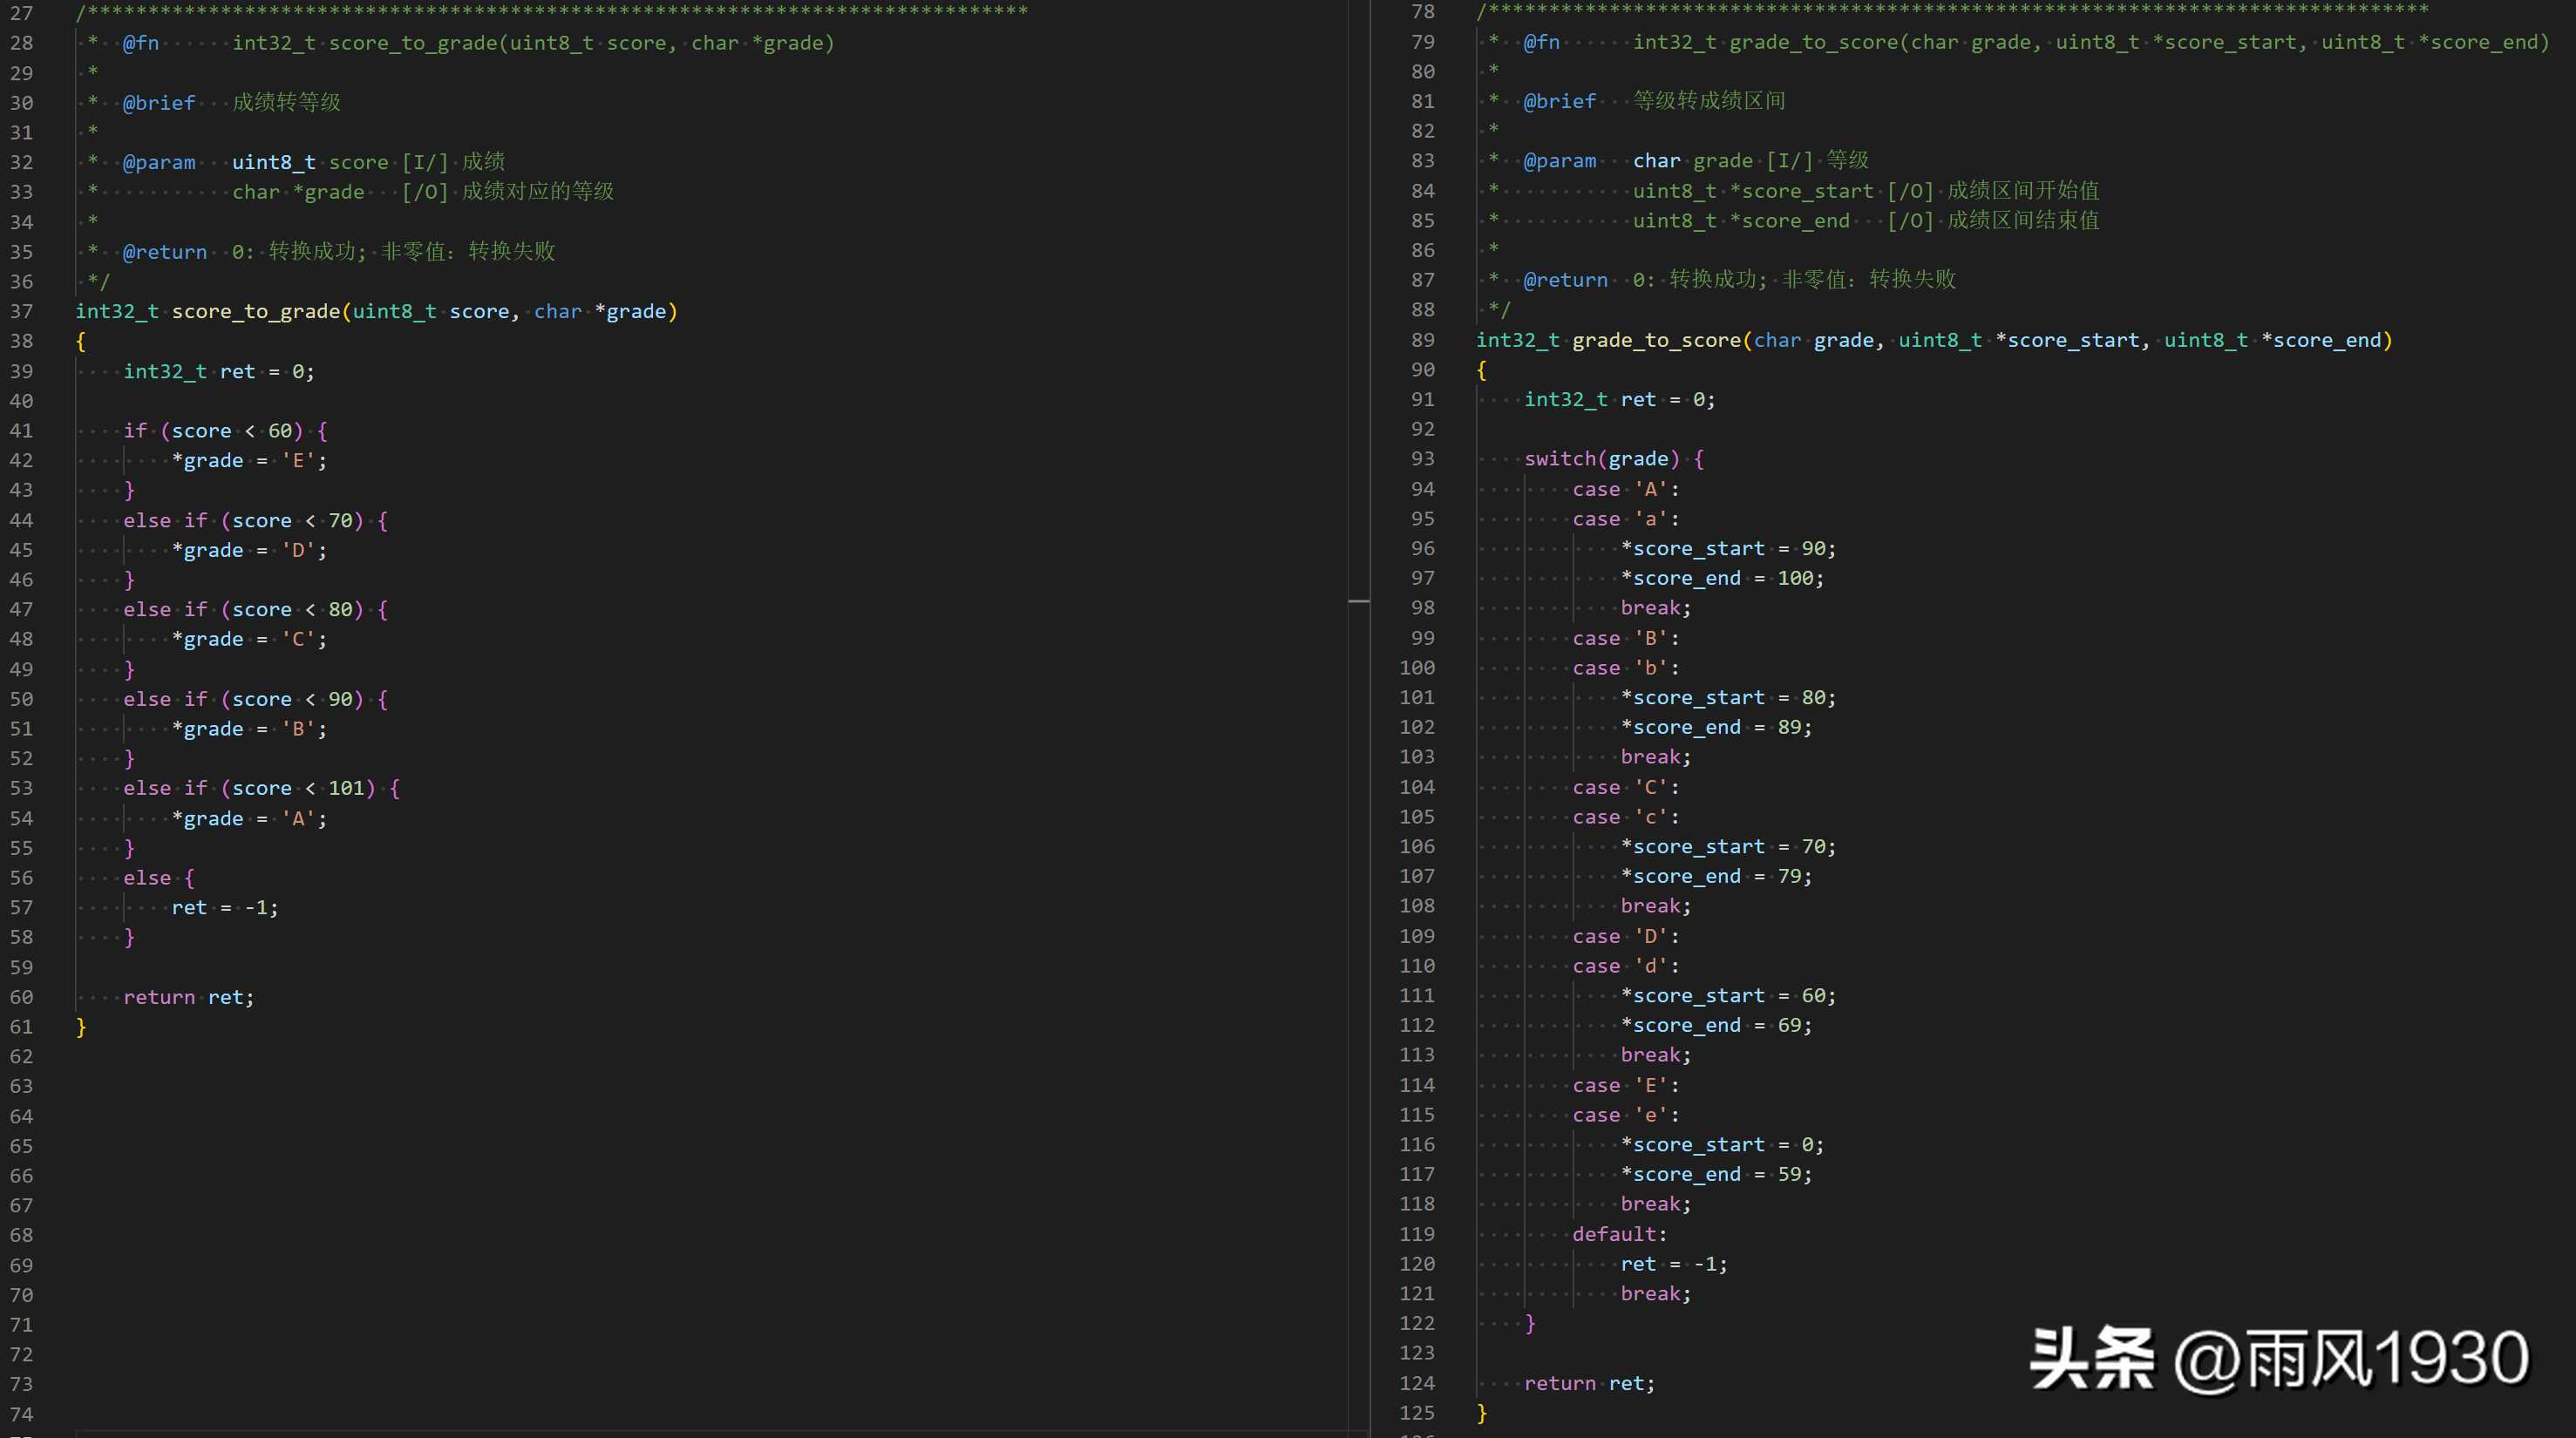2576x1438 pixels.
Task: Click the '*score_end = 59;' line
Action: 1716,1174
